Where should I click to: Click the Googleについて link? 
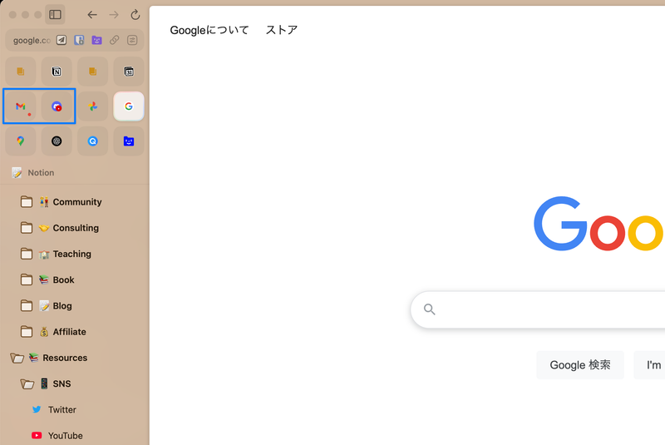pos(209,30)
